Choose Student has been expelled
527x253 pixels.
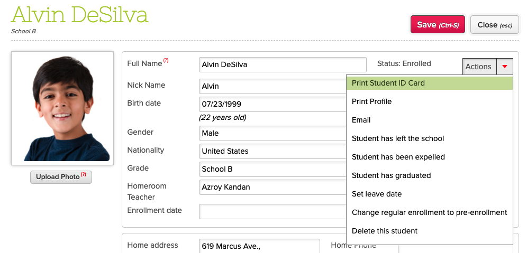click(398, 157)
